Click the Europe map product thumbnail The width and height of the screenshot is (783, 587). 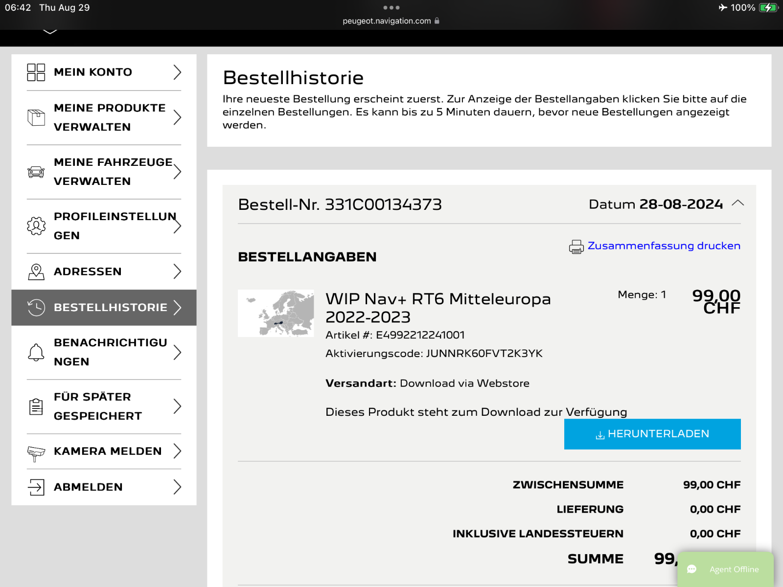coord(276,313)
